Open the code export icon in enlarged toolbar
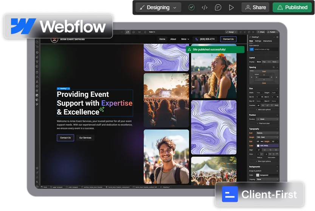 tap(205, 8)
